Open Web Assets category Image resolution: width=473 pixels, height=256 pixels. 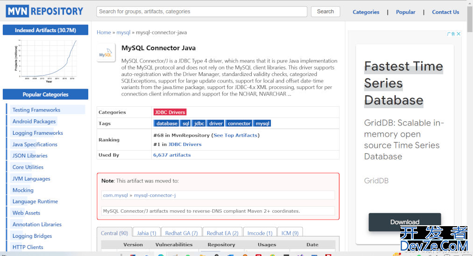(x=26, y=213)
